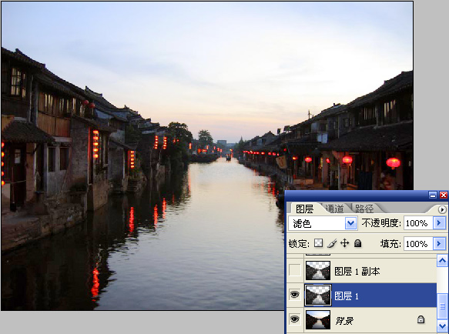This screenshot has height=334, width=449.
Task: Click the layers list scroll down arrow
Action: pos(442,326)
